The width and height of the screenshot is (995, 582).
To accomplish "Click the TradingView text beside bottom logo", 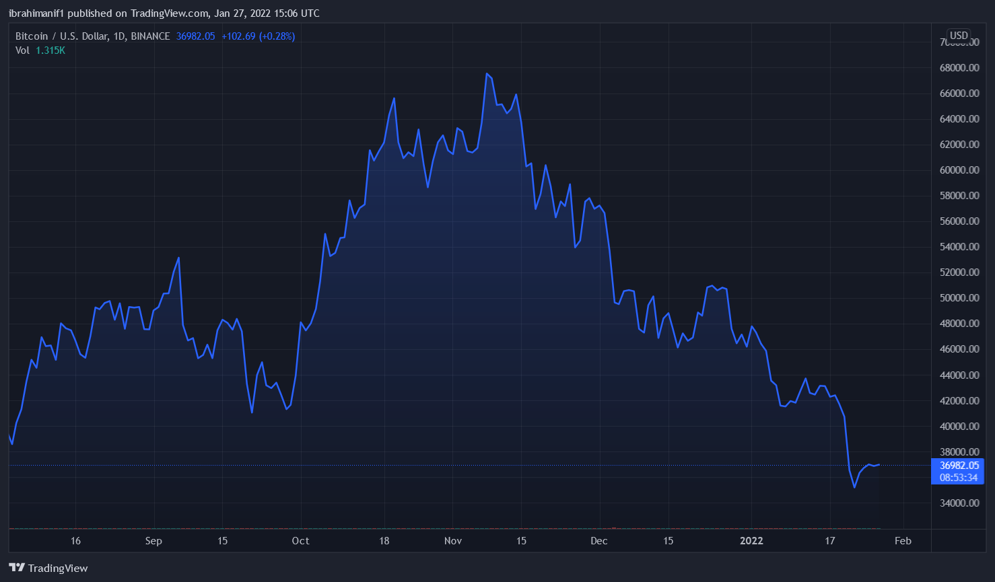I will (x=58, y=569).
